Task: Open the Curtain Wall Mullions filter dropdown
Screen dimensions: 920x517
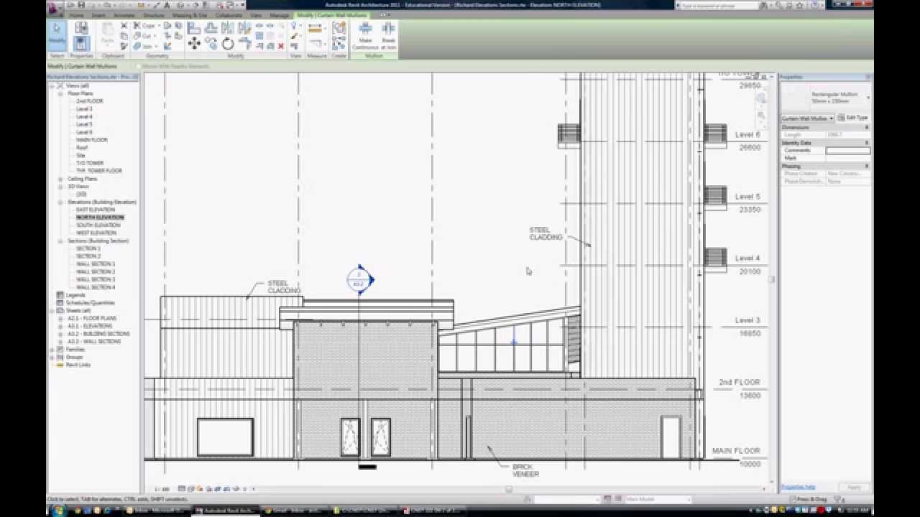Action: 832,118
